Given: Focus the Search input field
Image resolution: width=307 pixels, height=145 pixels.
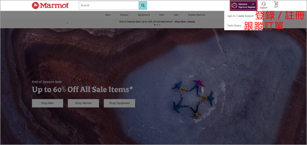Looking at the screenshot, I should [109, 5].
